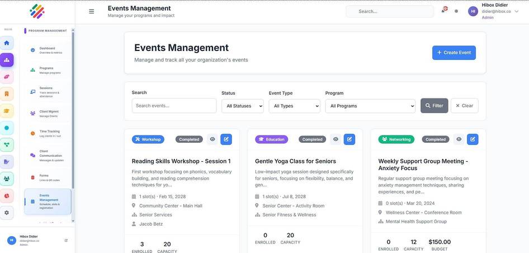Open Client Communication menu item

48,156
